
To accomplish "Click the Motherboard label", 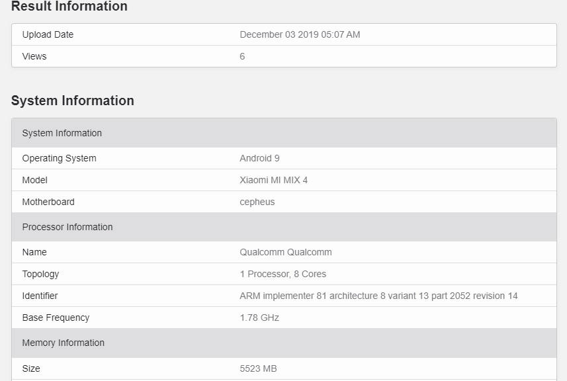I will tap(48, 202).
